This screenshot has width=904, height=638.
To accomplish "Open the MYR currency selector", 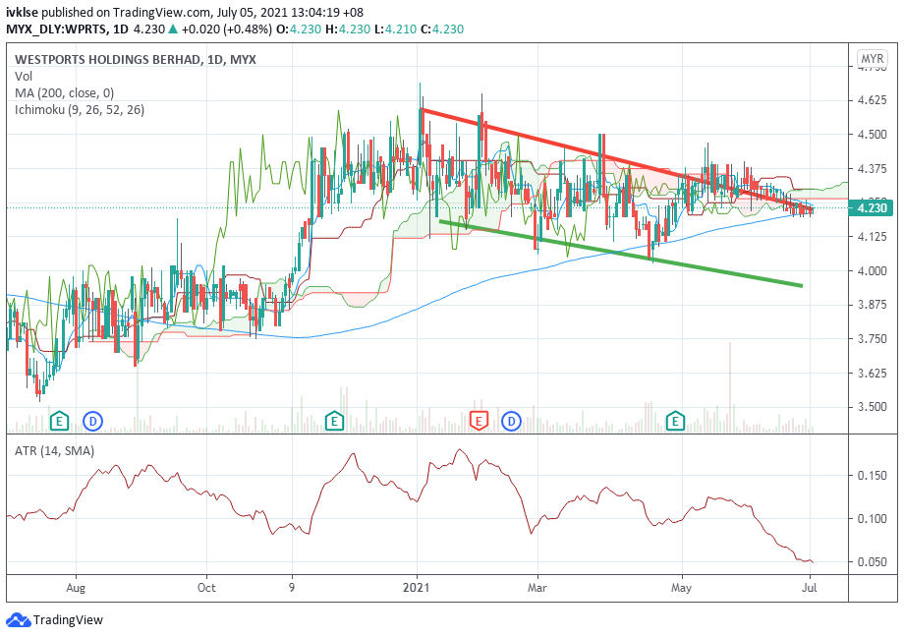I will coord(872,59).
